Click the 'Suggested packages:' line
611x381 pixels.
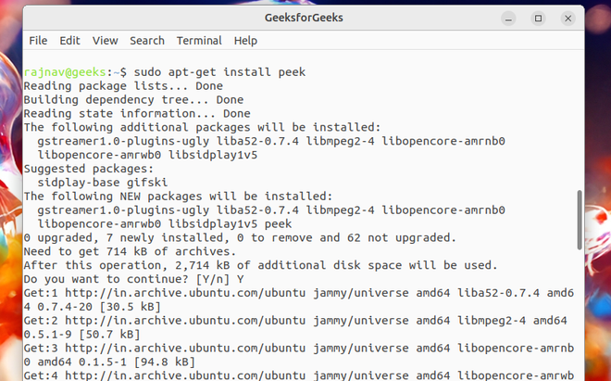point(88,169)
